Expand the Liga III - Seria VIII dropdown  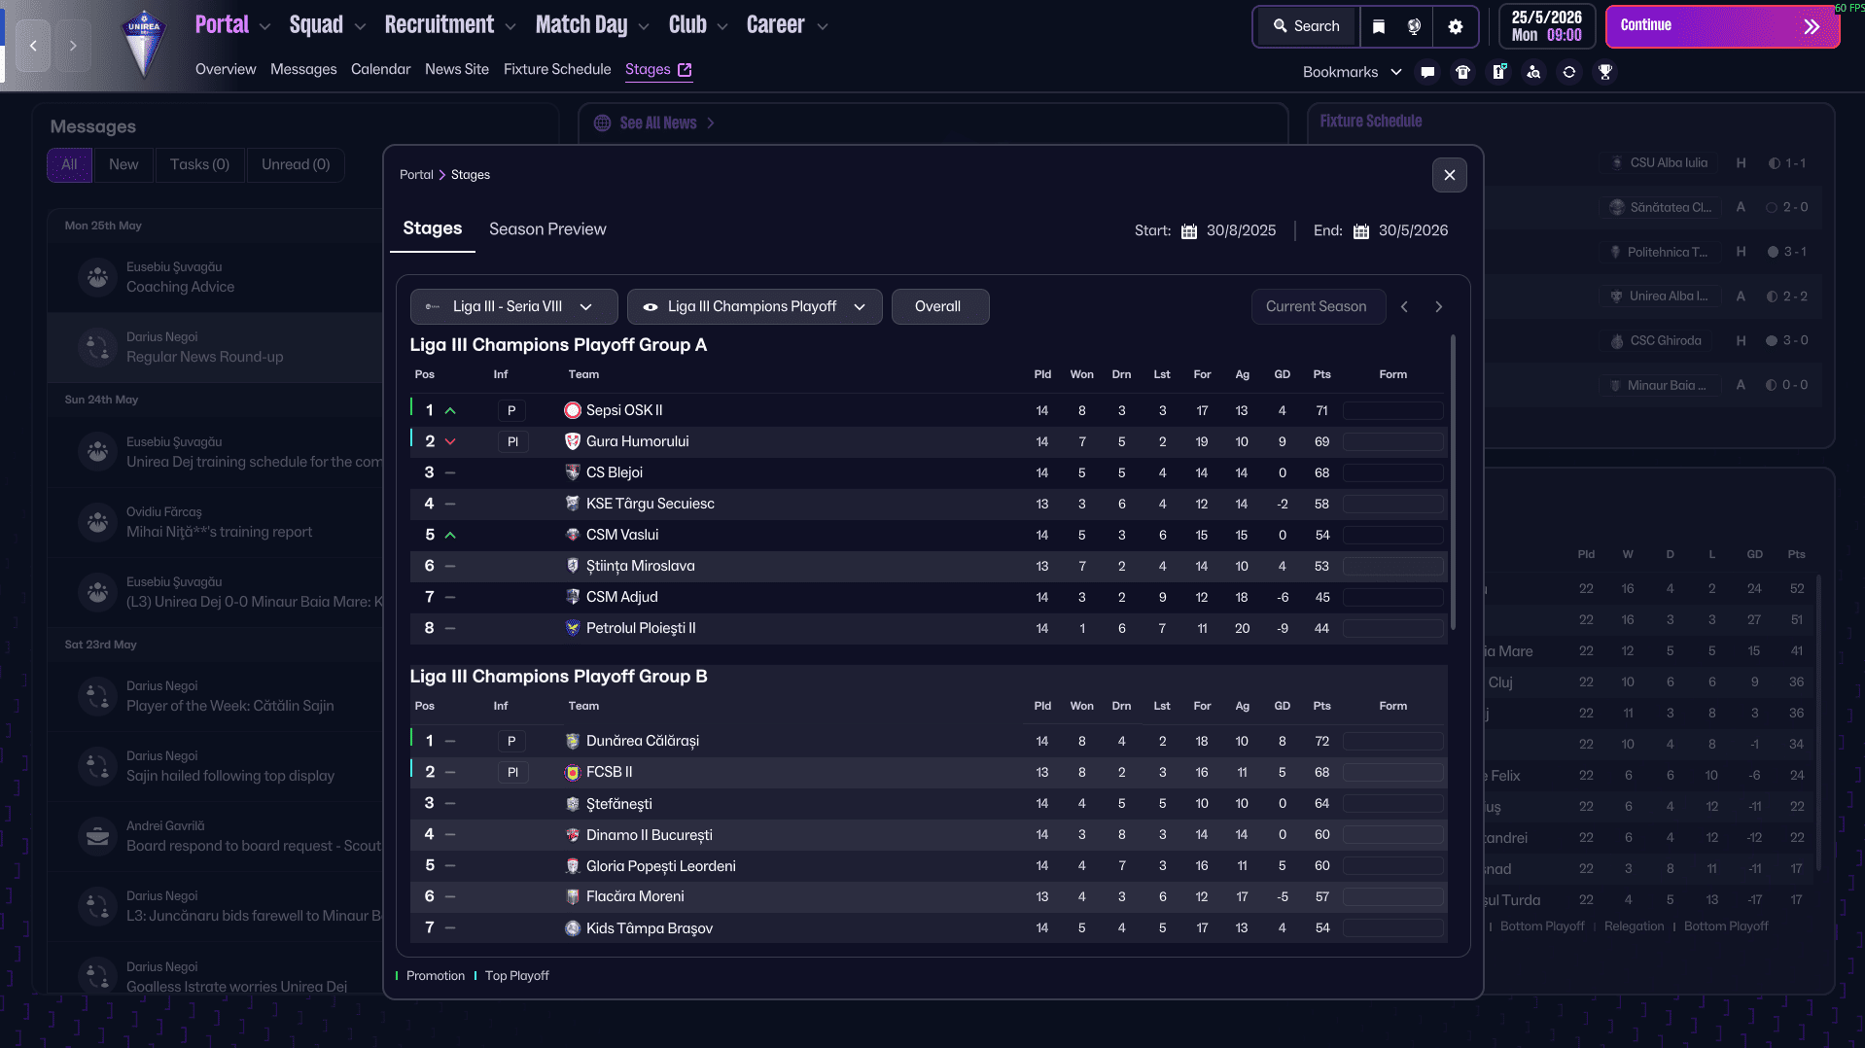[x=513, y=306]
